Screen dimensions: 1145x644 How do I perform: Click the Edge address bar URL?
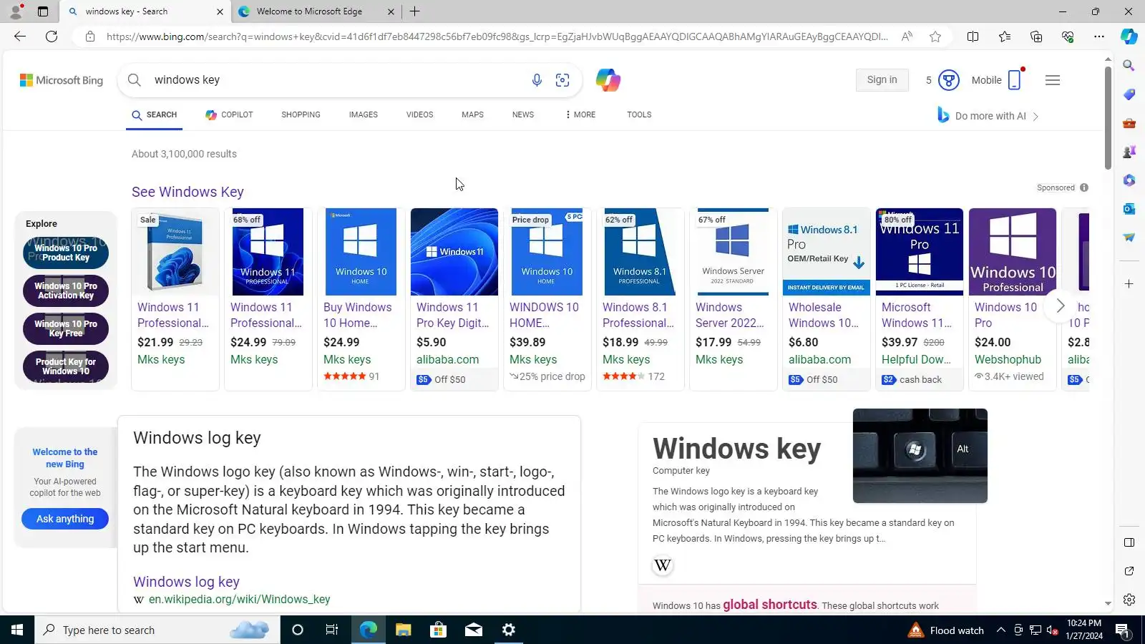(497, 36)
